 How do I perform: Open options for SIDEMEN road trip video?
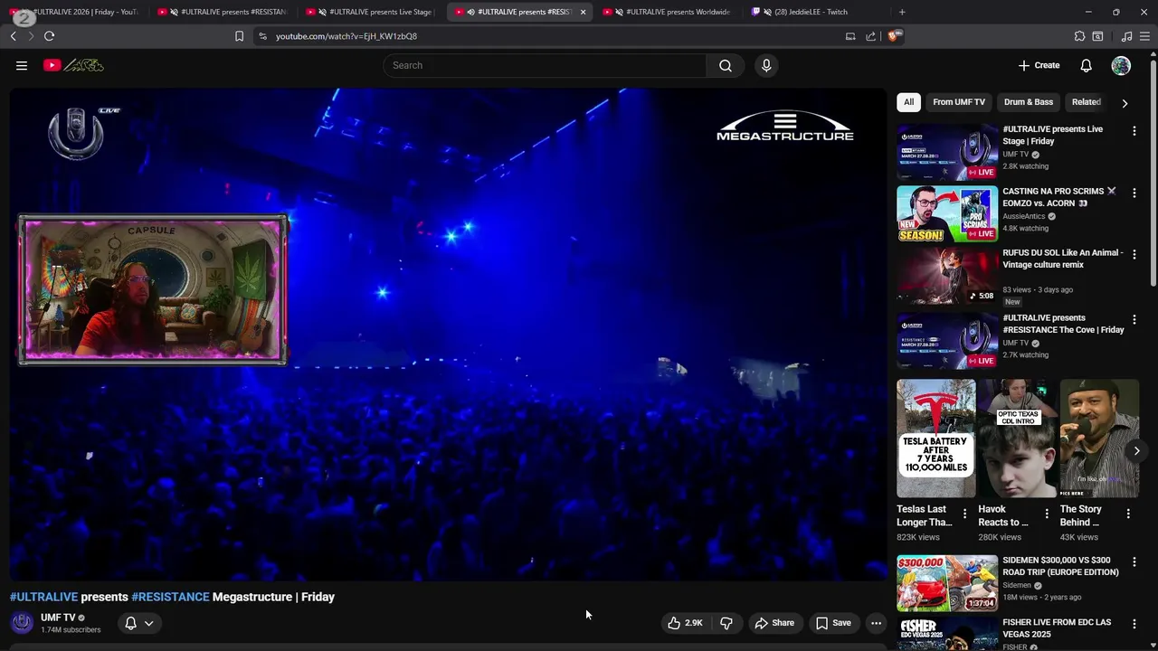[1134, 562]
